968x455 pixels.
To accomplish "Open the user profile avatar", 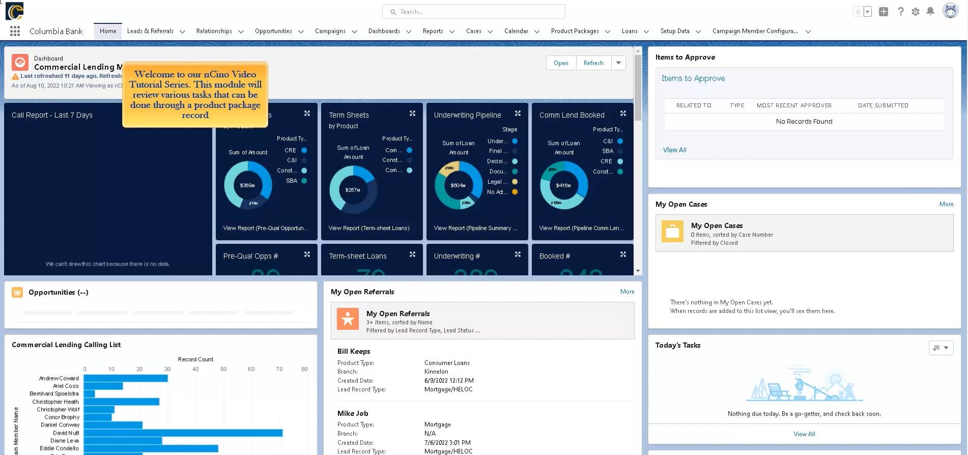I will coord(950,11).
